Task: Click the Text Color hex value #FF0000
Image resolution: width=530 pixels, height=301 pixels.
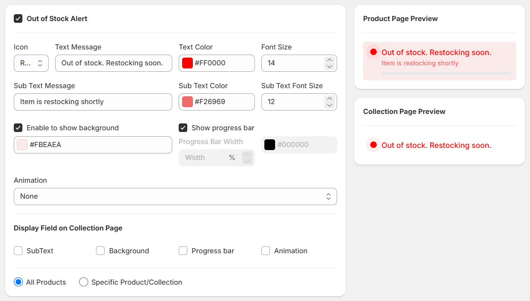Action: point(210,63)
